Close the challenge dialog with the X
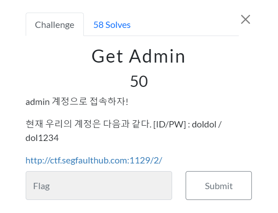 coord(246,19)
